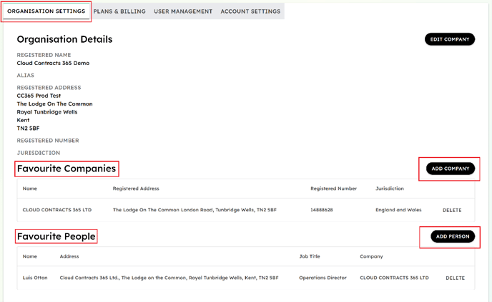The width and height of the screenshot is (492, 302).
Task: Click Add Company button
Action: [451, 168]
